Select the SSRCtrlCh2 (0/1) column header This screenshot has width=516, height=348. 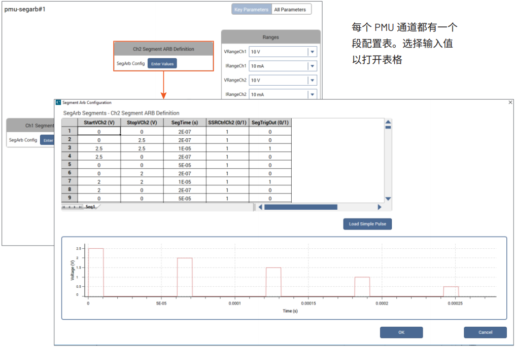tap(227, 123)
